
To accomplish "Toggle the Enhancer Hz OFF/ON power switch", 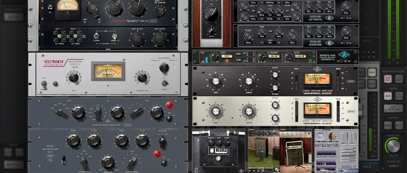I will (x=344, y=61).
